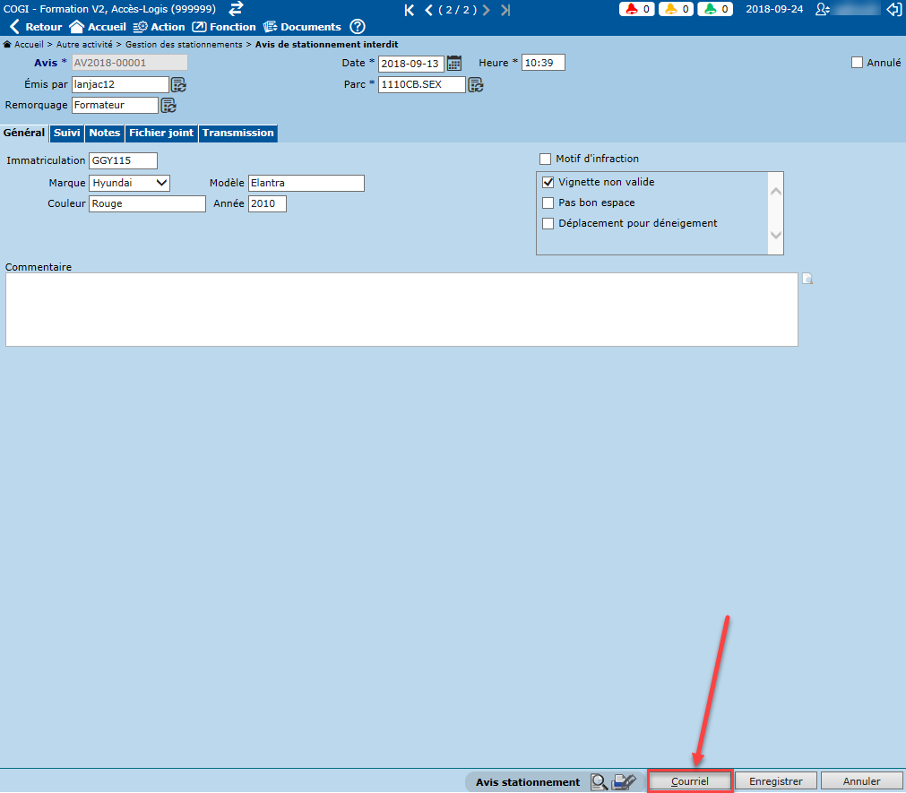Switch to the Fichier joint tab
This screenshot has width=906, height=793.
click(161, 133)
